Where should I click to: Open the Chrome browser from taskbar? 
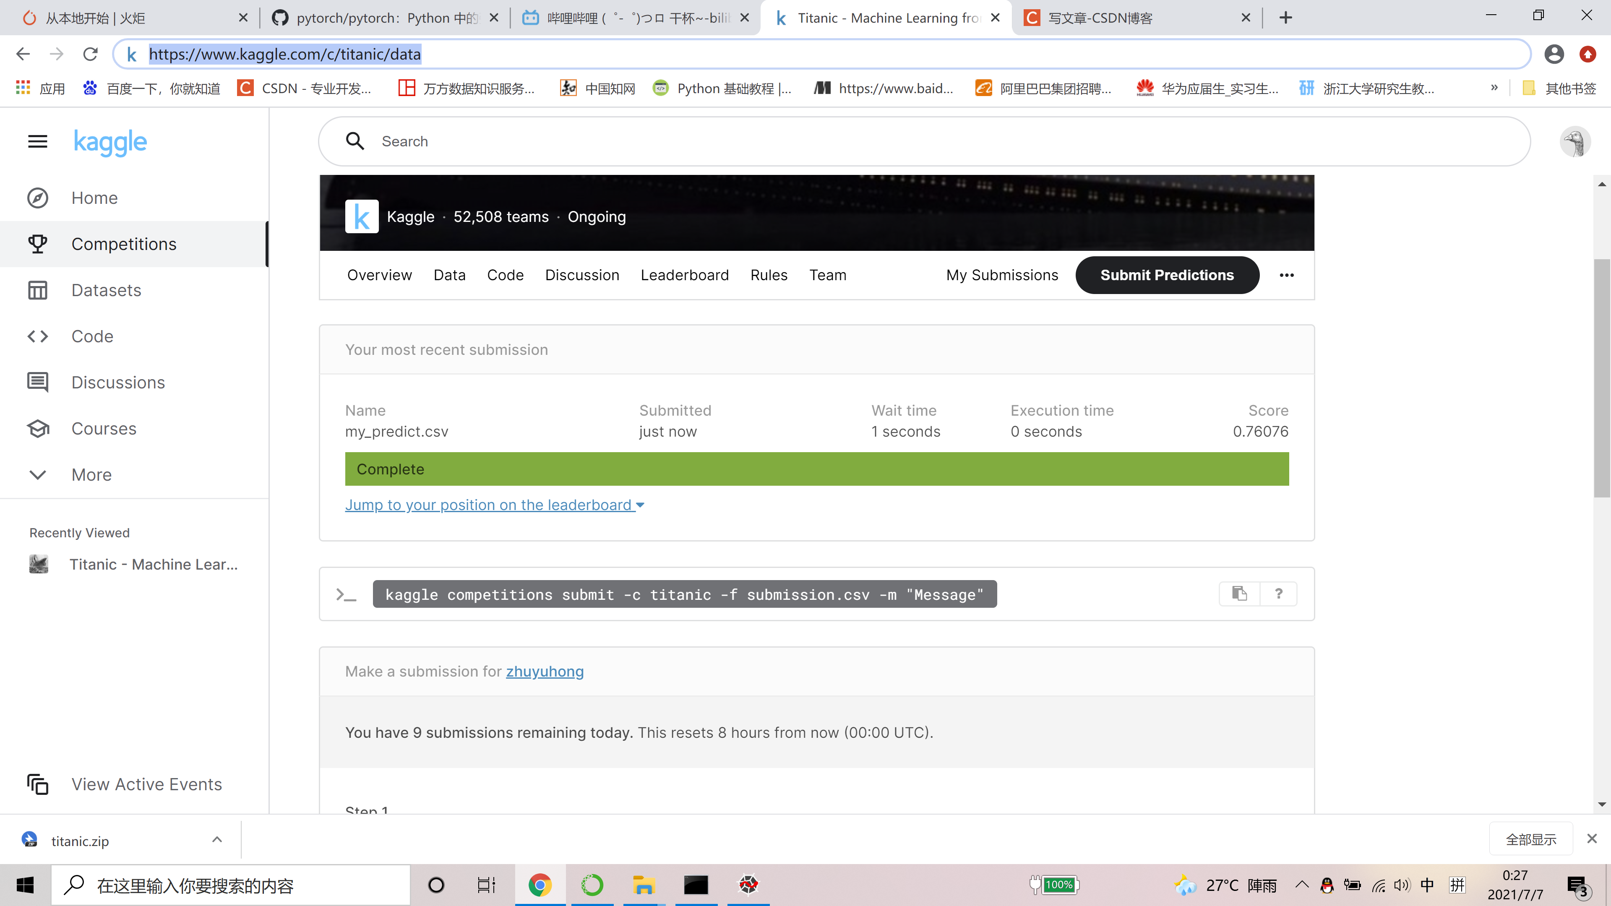coord(540,884)
